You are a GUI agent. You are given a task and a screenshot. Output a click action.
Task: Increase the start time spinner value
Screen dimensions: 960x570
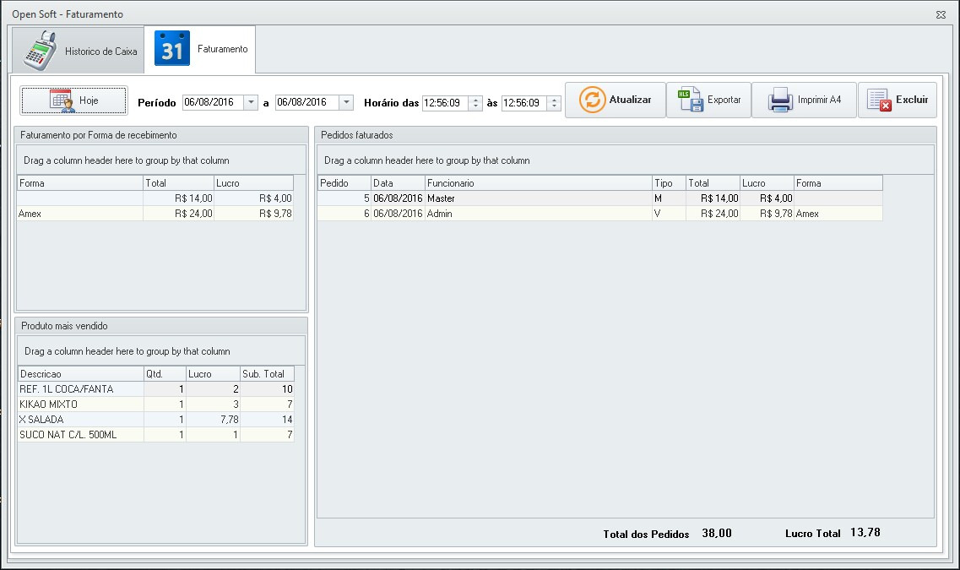point(475,99)
